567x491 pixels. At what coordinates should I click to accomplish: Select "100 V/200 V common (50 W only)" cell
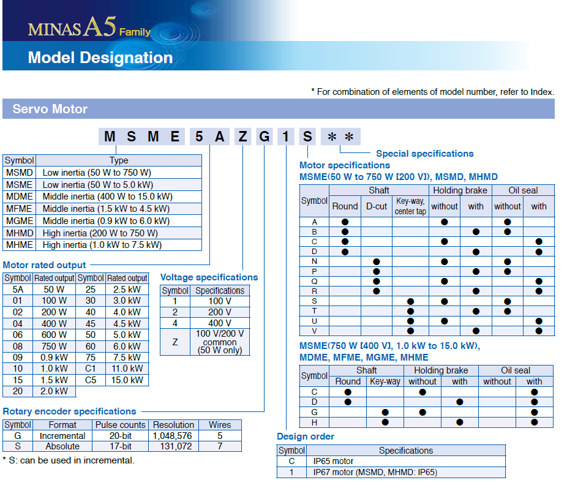pos(220,342)
